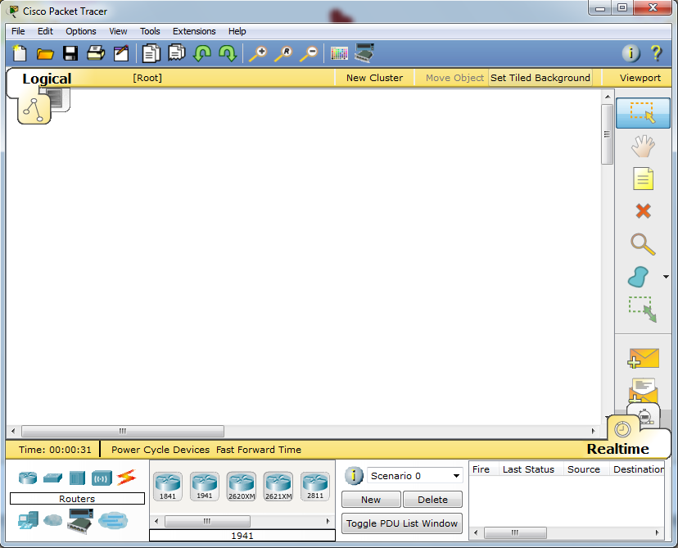Open the File menu
This screenshot has height=548, width=678.
[x=18, y=31]
